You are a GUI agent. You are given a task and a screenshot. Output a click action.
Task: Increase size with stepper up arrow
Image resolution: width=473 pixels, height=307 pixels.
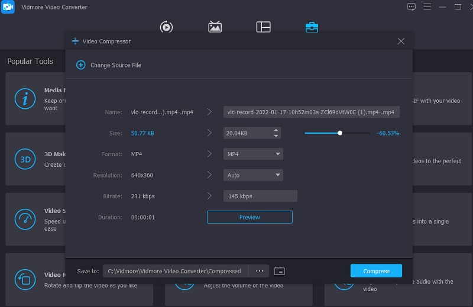coord(277,131)
